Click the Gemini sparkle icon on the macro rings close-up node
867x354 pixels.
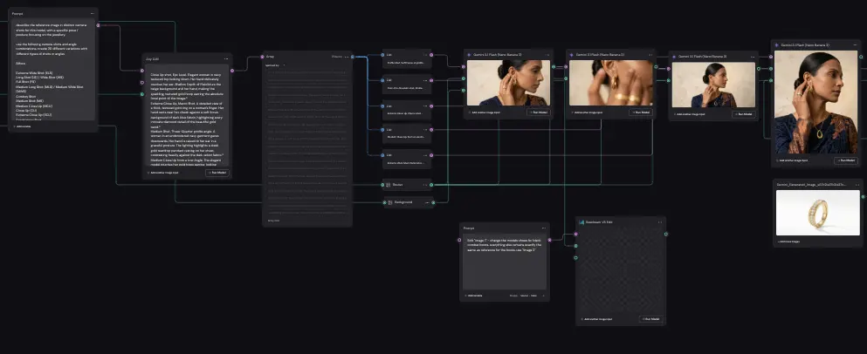(572, 55)
